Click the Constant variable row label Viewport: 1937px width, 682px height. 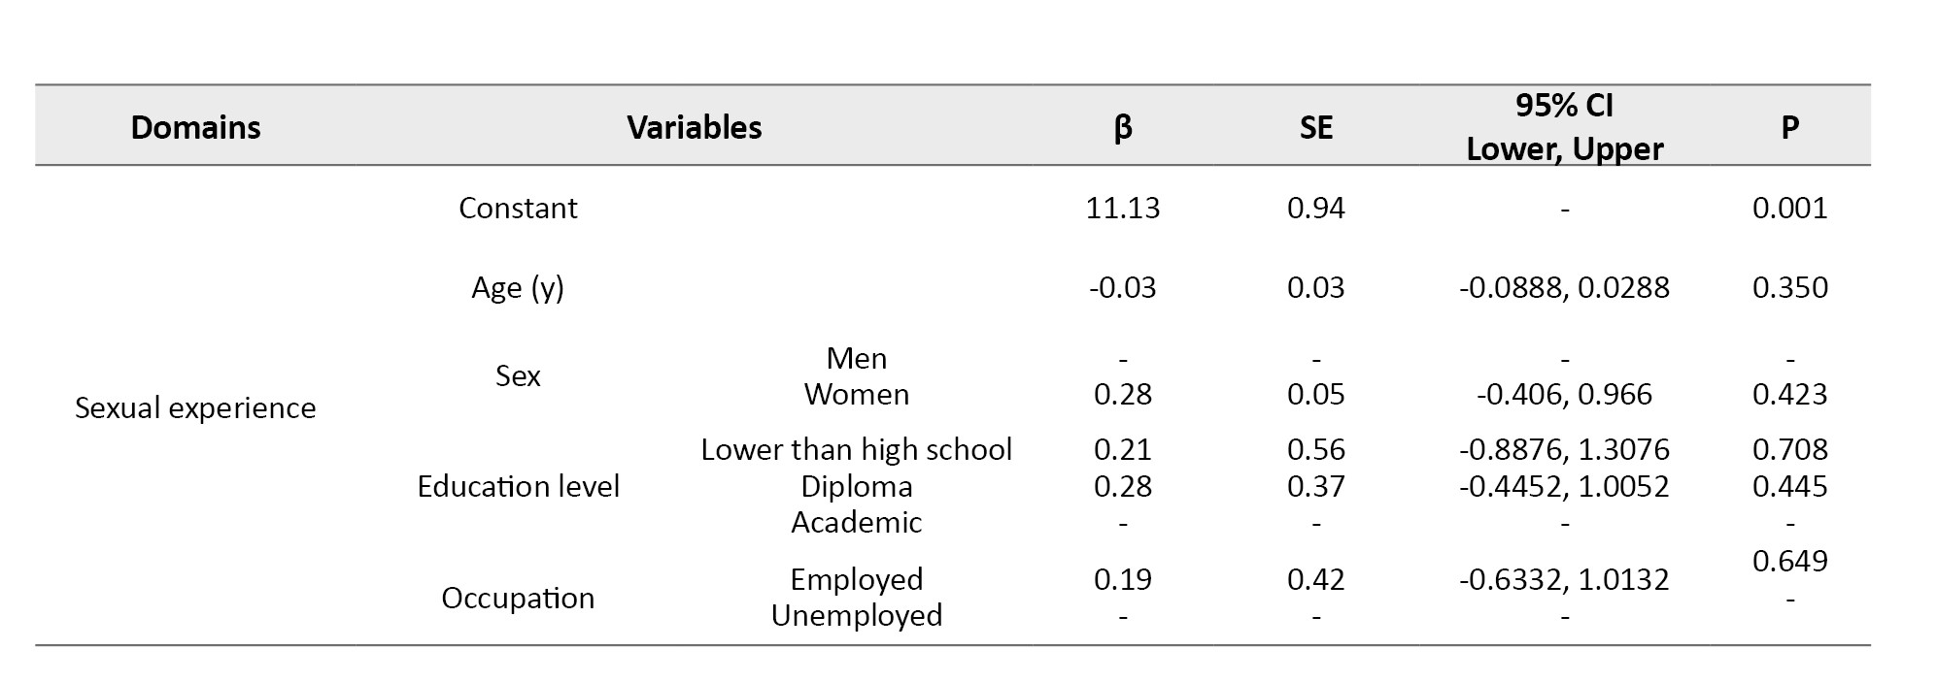[518, 208]
